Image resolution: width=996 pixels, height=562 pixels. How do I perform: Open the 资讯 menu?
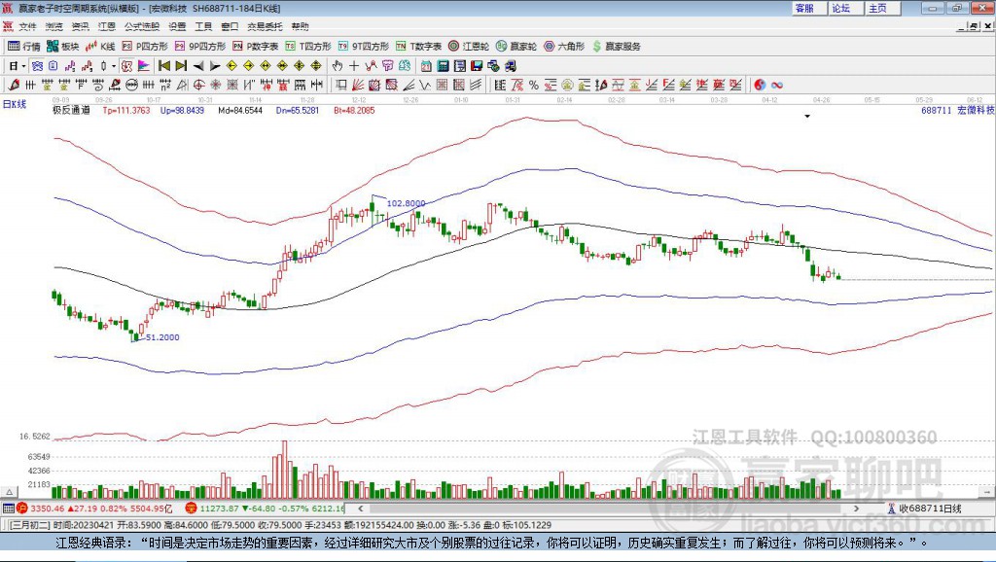tap(80, 26)
